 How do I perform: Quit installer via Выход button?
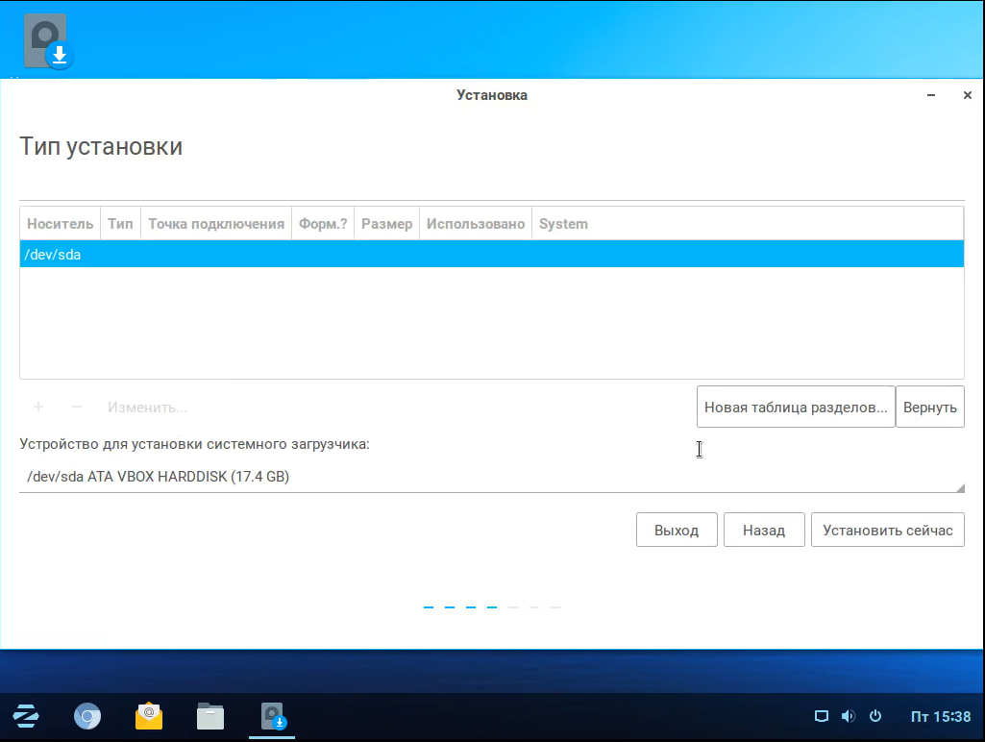(x=677, y=530)
